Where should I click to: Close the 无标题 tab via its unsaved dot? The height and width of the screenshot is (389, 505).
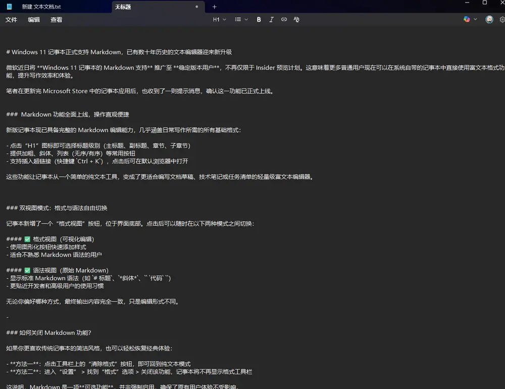(x=196, y=7)
